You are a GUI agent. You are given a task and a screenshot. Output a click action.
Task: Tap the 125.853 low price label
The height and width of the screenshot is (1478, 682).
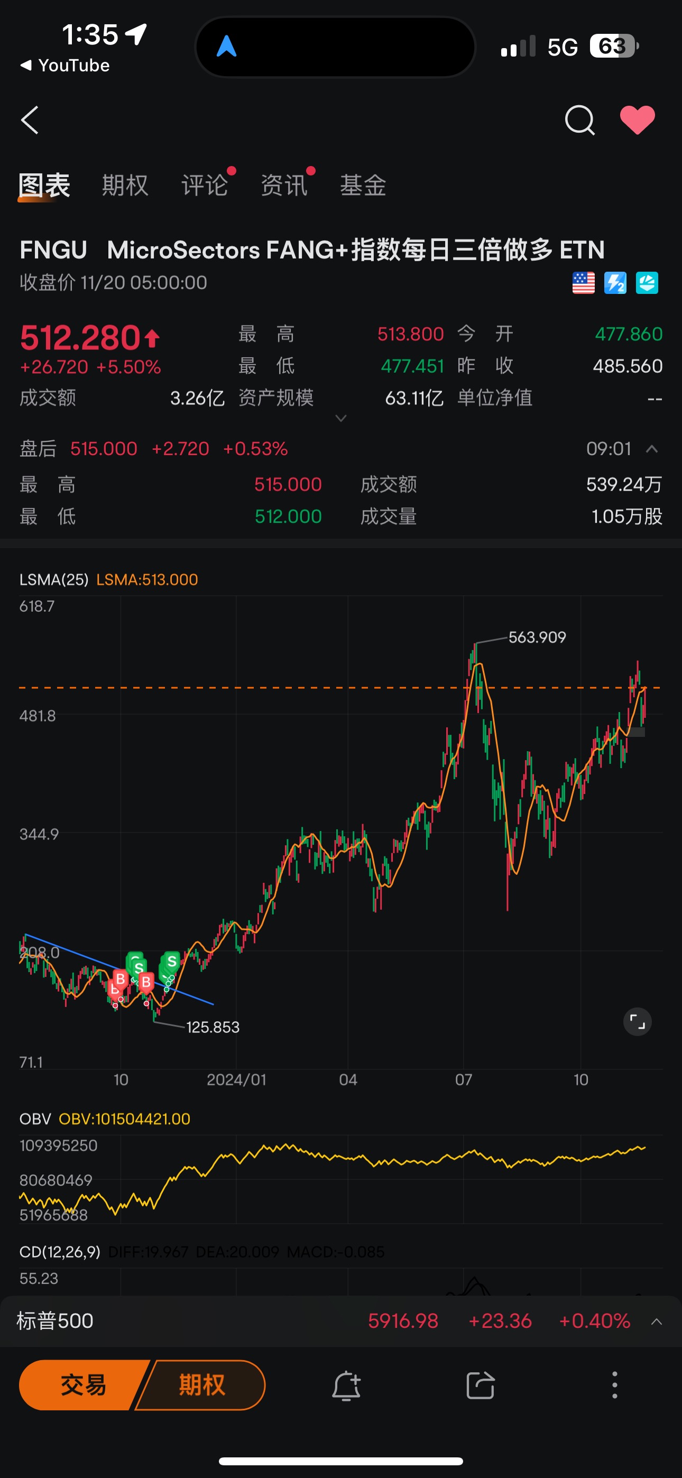click(x=213, y=1027)
